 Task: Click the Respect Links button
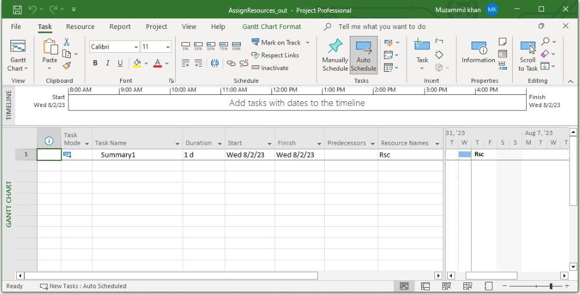click(275, 55)
